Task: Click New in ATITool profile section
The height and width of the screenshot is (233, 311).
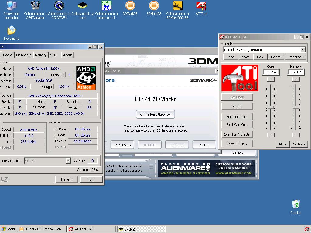Action: [x=260, y=57]
